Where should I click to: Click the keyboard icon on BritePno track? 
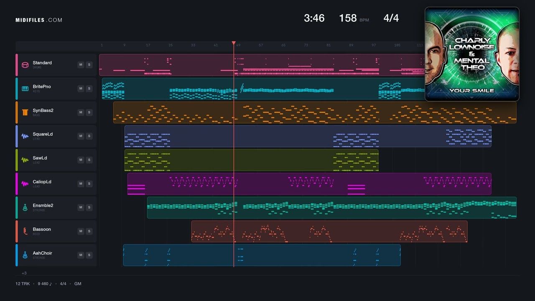tap(25, 89)
